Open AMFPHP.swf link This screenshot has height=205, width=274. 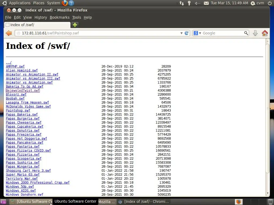(15, 66)
